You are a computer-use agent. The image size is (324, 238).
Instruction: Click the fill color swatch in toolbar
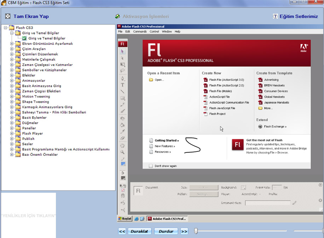point(123,164)
